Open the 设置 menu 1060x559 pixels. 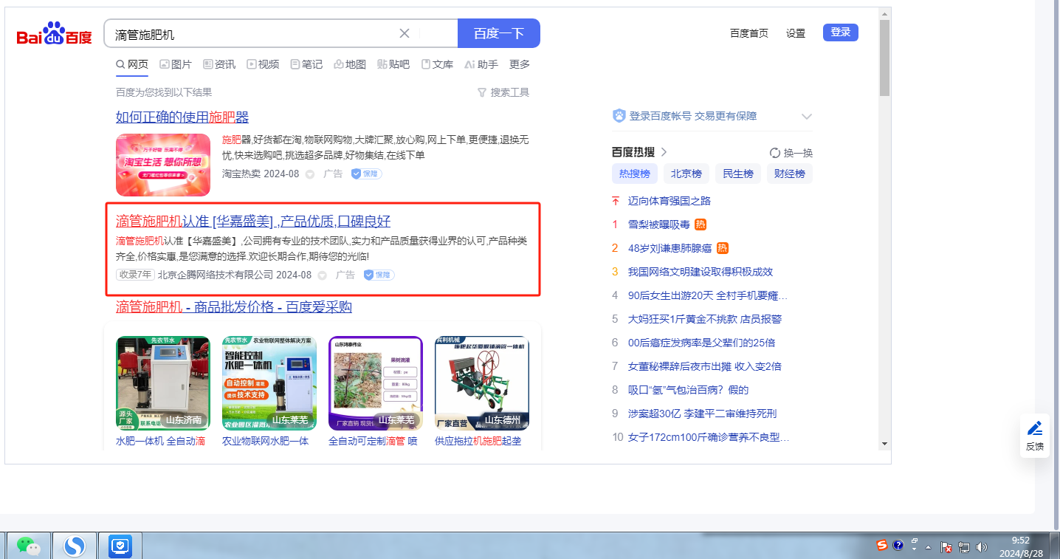pos(796,33)
